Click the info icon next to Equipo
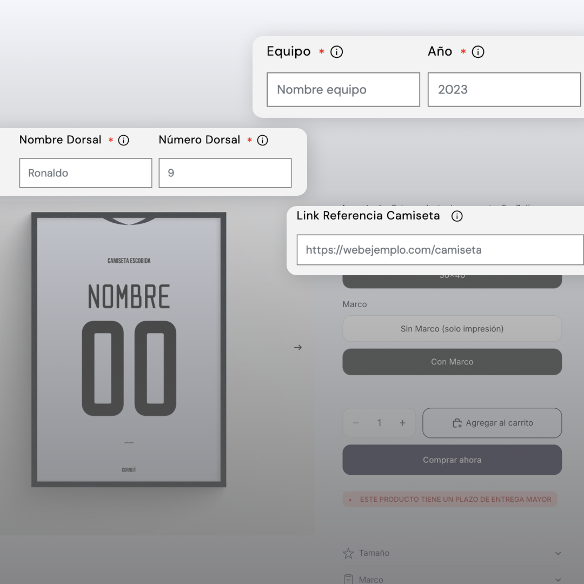This screenshot has width=584, height=584. click(336, 52)
